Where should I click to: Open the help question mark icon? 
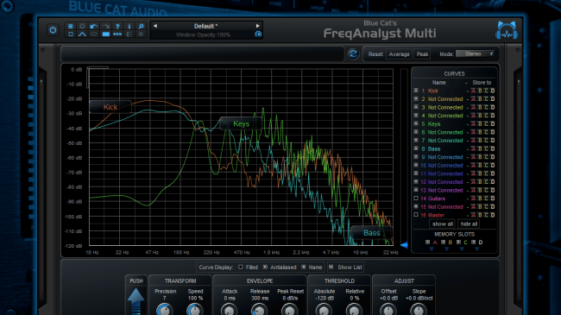[x=117, y=26]
